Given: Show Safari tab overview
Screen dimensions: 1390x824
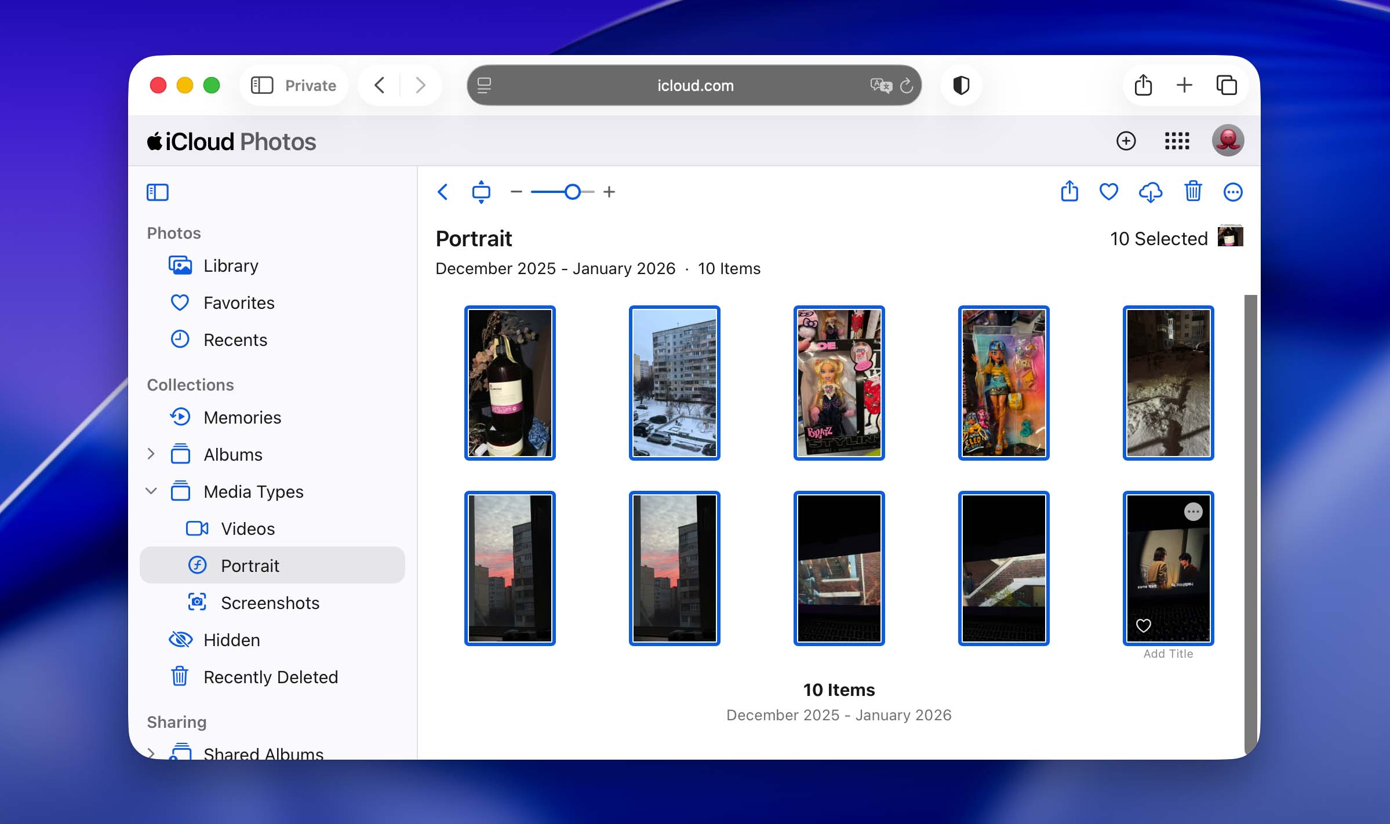Looking at the screenshot, I should pos(1226,85).
